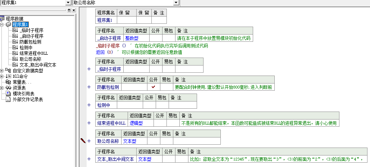Image resolution: width=370 pixels, height=167 pixels.
Task: Toggle the 公开 cell of the 结束进程中DLL row
Action: 160,123
